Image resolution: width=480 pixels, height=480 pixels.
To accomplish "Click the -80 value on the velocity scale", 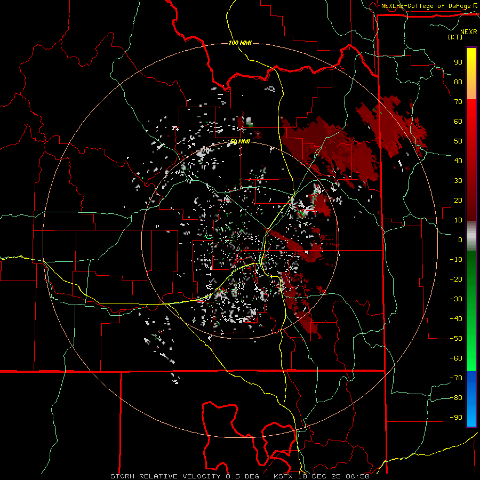I will 456,398.
